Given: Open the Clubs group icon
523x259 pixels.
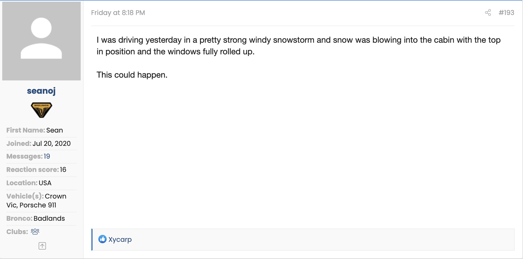Looking at the screenshot, I should [x=35, y=232].
